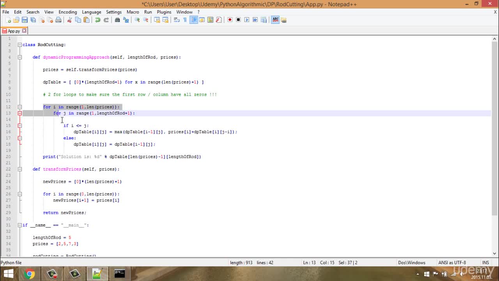Click the Close All toolbar icon
The image size is (499, 281).
coord(50,20)
